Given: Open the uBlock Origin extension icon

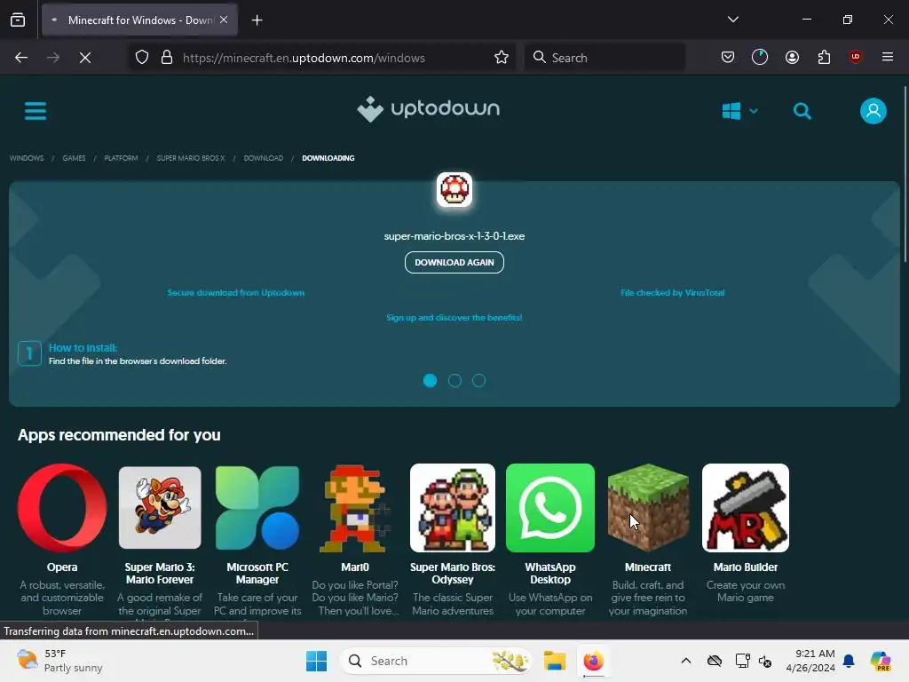Looking at the screenshot, I should coord(855,57).
